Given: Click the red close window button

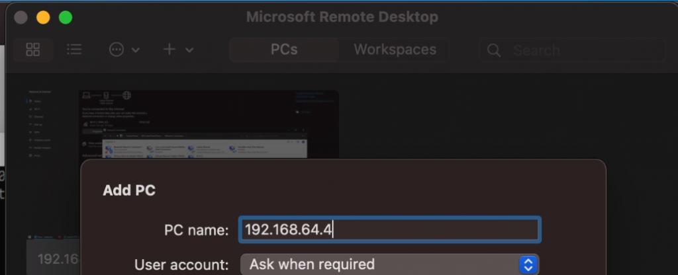Looking at the screenshot, I should 21,18.
